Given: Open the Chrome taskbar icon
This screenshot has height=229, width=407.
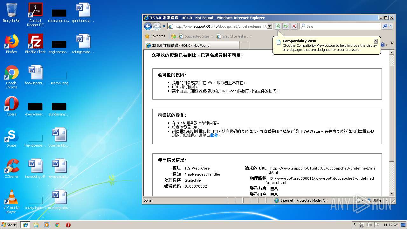Looking at the screenshot, I should click(x=58, y=225).
